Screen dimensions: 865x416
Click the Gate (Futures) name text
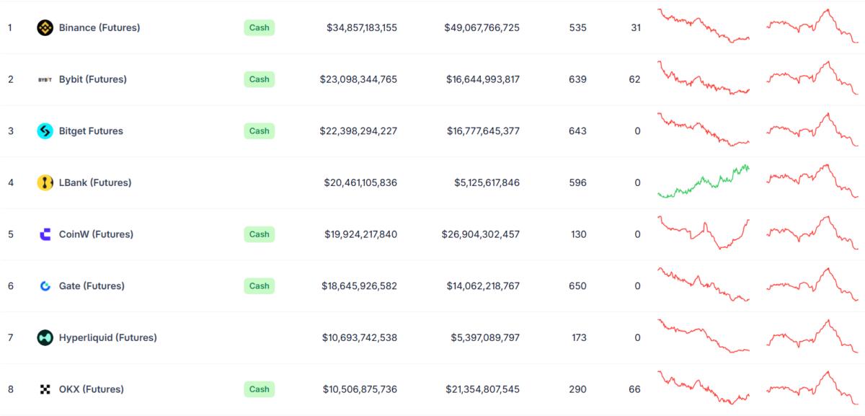pyautogui.click(x=92, y=286)
